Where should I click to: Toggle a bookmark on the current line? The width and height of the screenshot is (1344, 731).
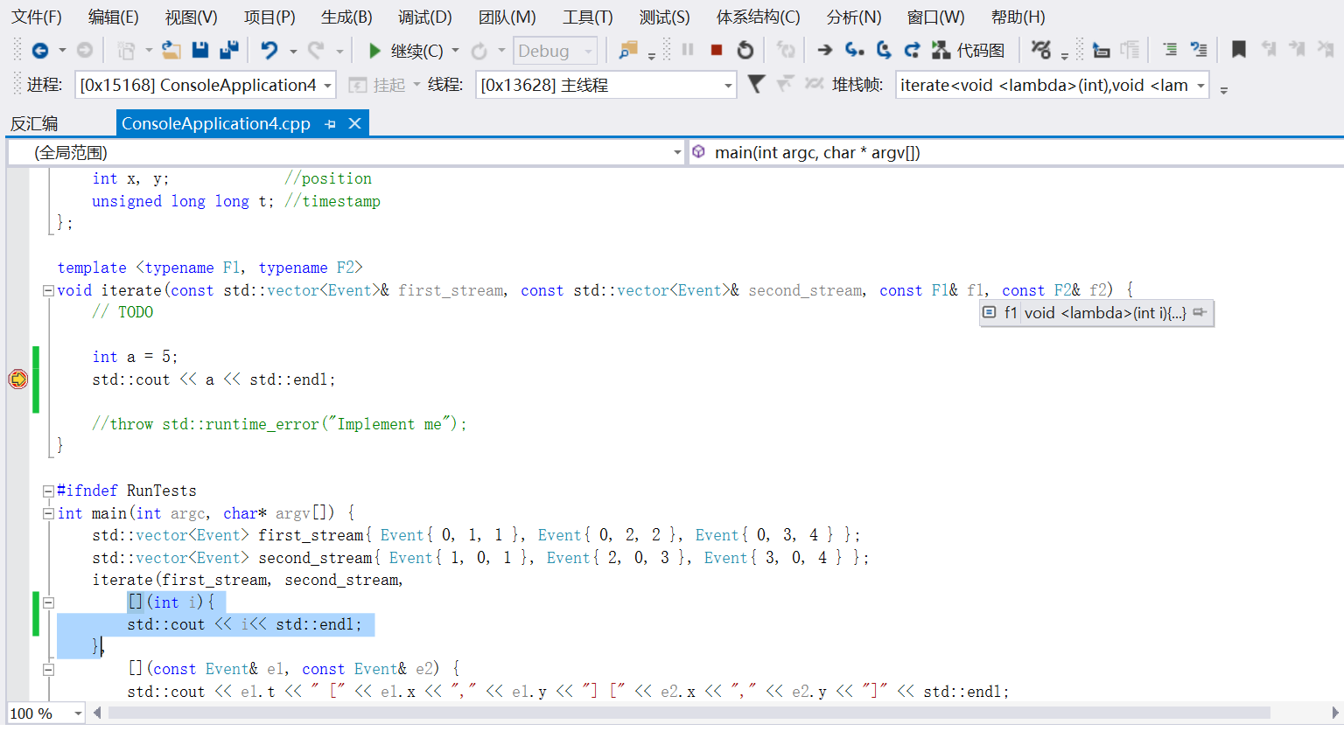[x=1239, y=51]
